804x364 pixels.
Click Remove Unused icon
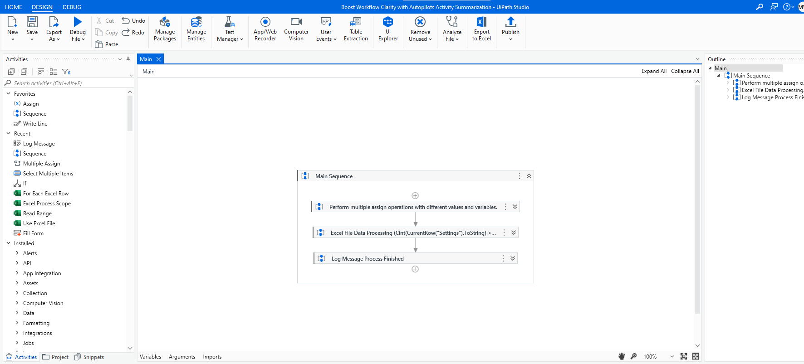(420, 22)
